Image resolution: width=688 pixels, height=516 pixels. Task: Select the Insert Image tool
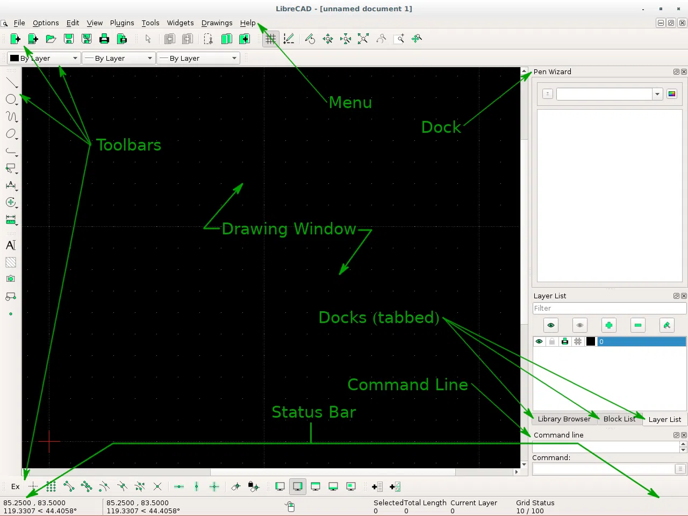pos(11,278)
